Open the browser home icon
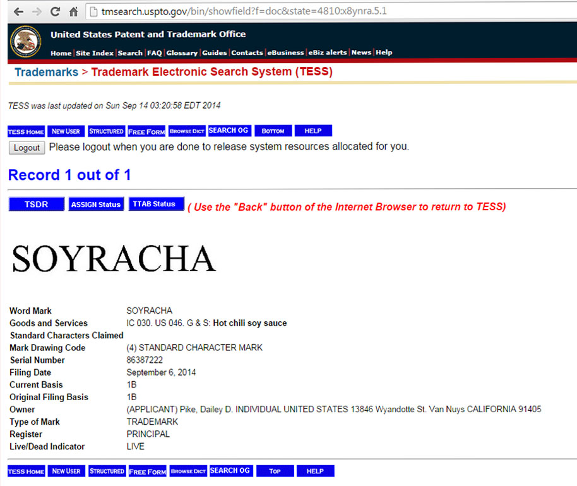The width and height of the screenshot is (577, 486). 74,12
